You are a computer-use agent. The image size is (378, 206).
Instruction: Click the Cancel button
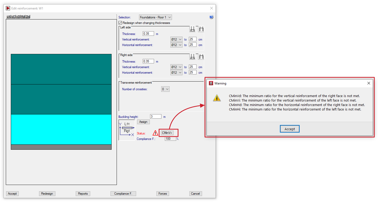195,194
